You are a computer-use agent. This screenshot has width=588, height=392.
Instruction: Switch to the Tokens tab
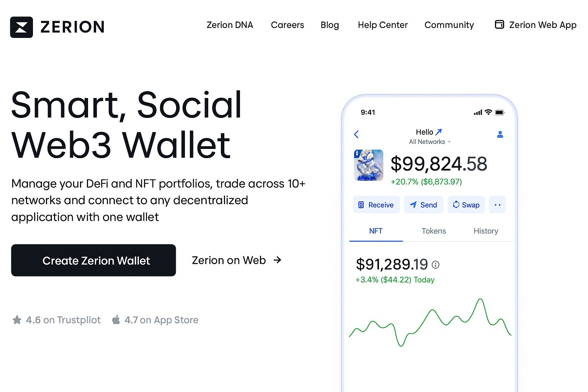point(434,231)
